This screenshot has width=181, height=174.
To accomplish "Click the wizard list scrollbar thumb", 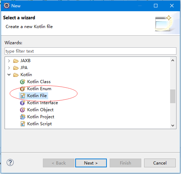I will pyautogui.click(x=173, y=96).
